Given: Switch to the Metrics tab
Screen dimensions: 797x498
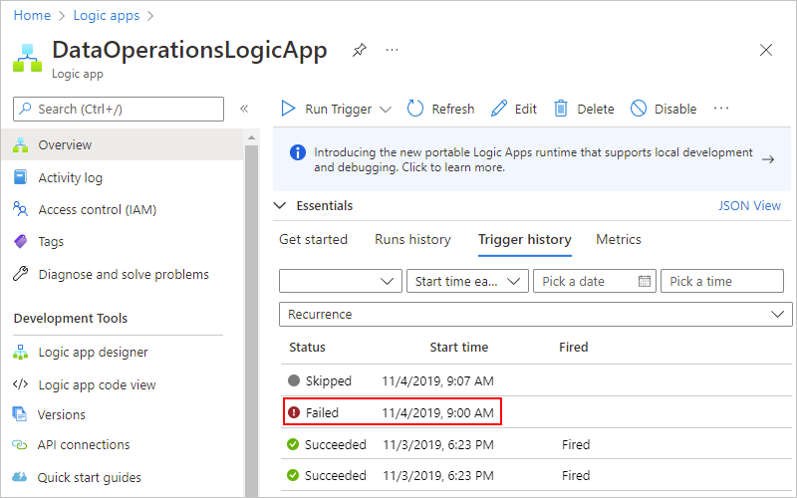Looking at the screenshot, I should point(619,239).
